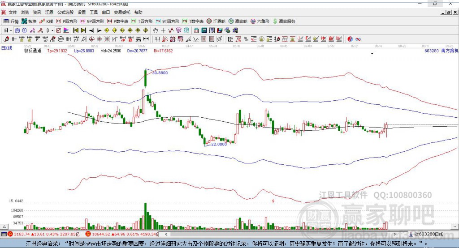Image resolution: width=459 pixels, height=248 pixels.
Task: Open the 设置 menu
Action: click(82, 12)
